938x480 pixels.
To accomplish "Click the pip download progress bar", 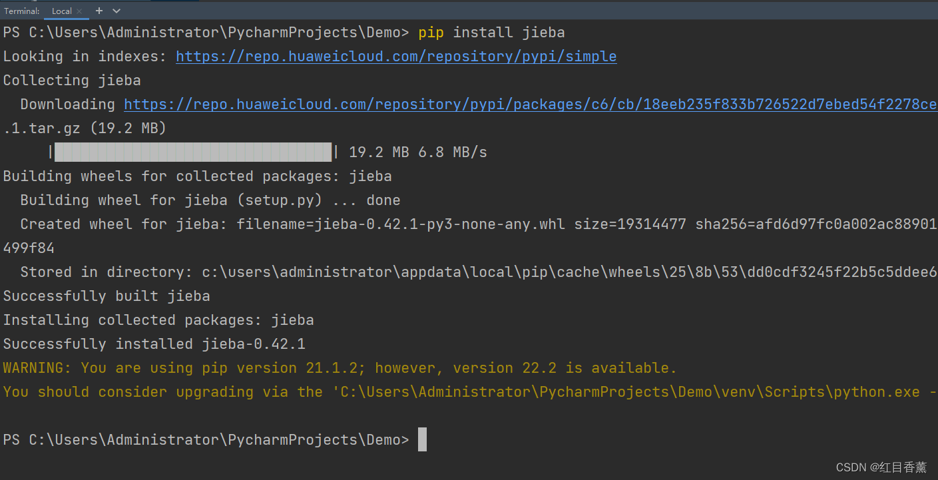I will point(193,152).
